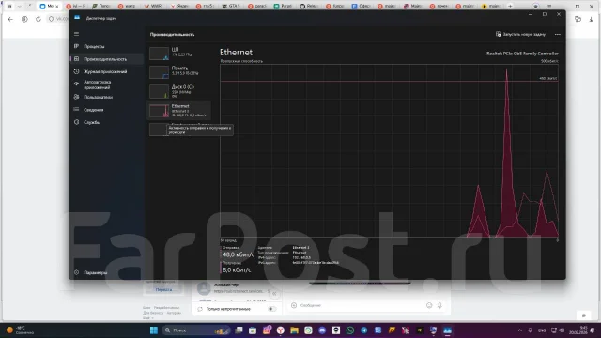Open Журнал приложений in the sidebar

point(106,71)
